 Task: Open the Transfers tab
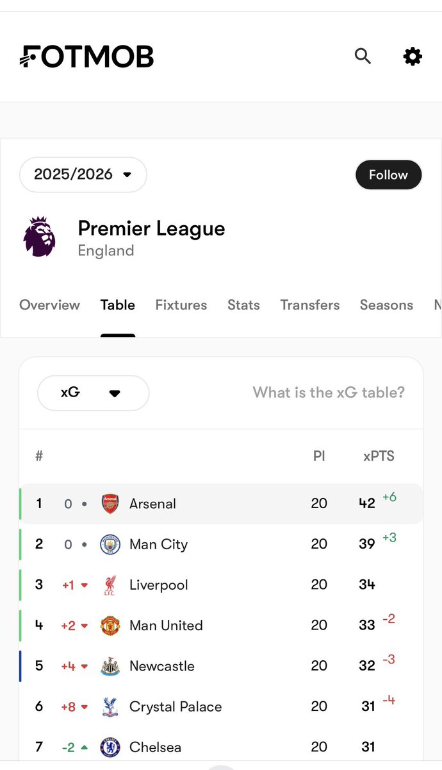310,305
